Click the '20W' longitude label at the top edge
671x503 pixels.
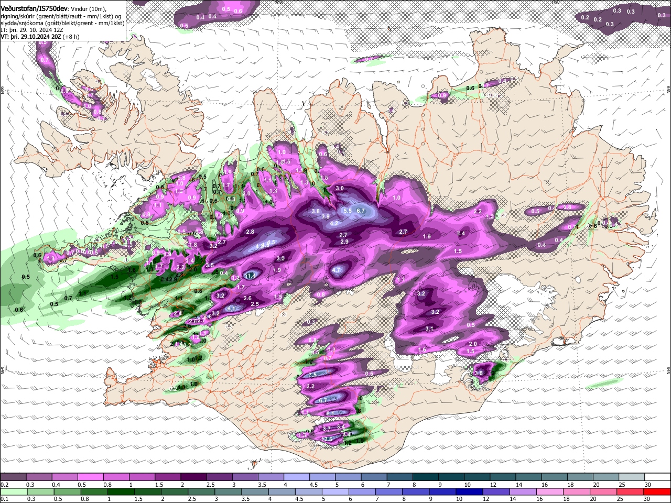tap(278, 2)
